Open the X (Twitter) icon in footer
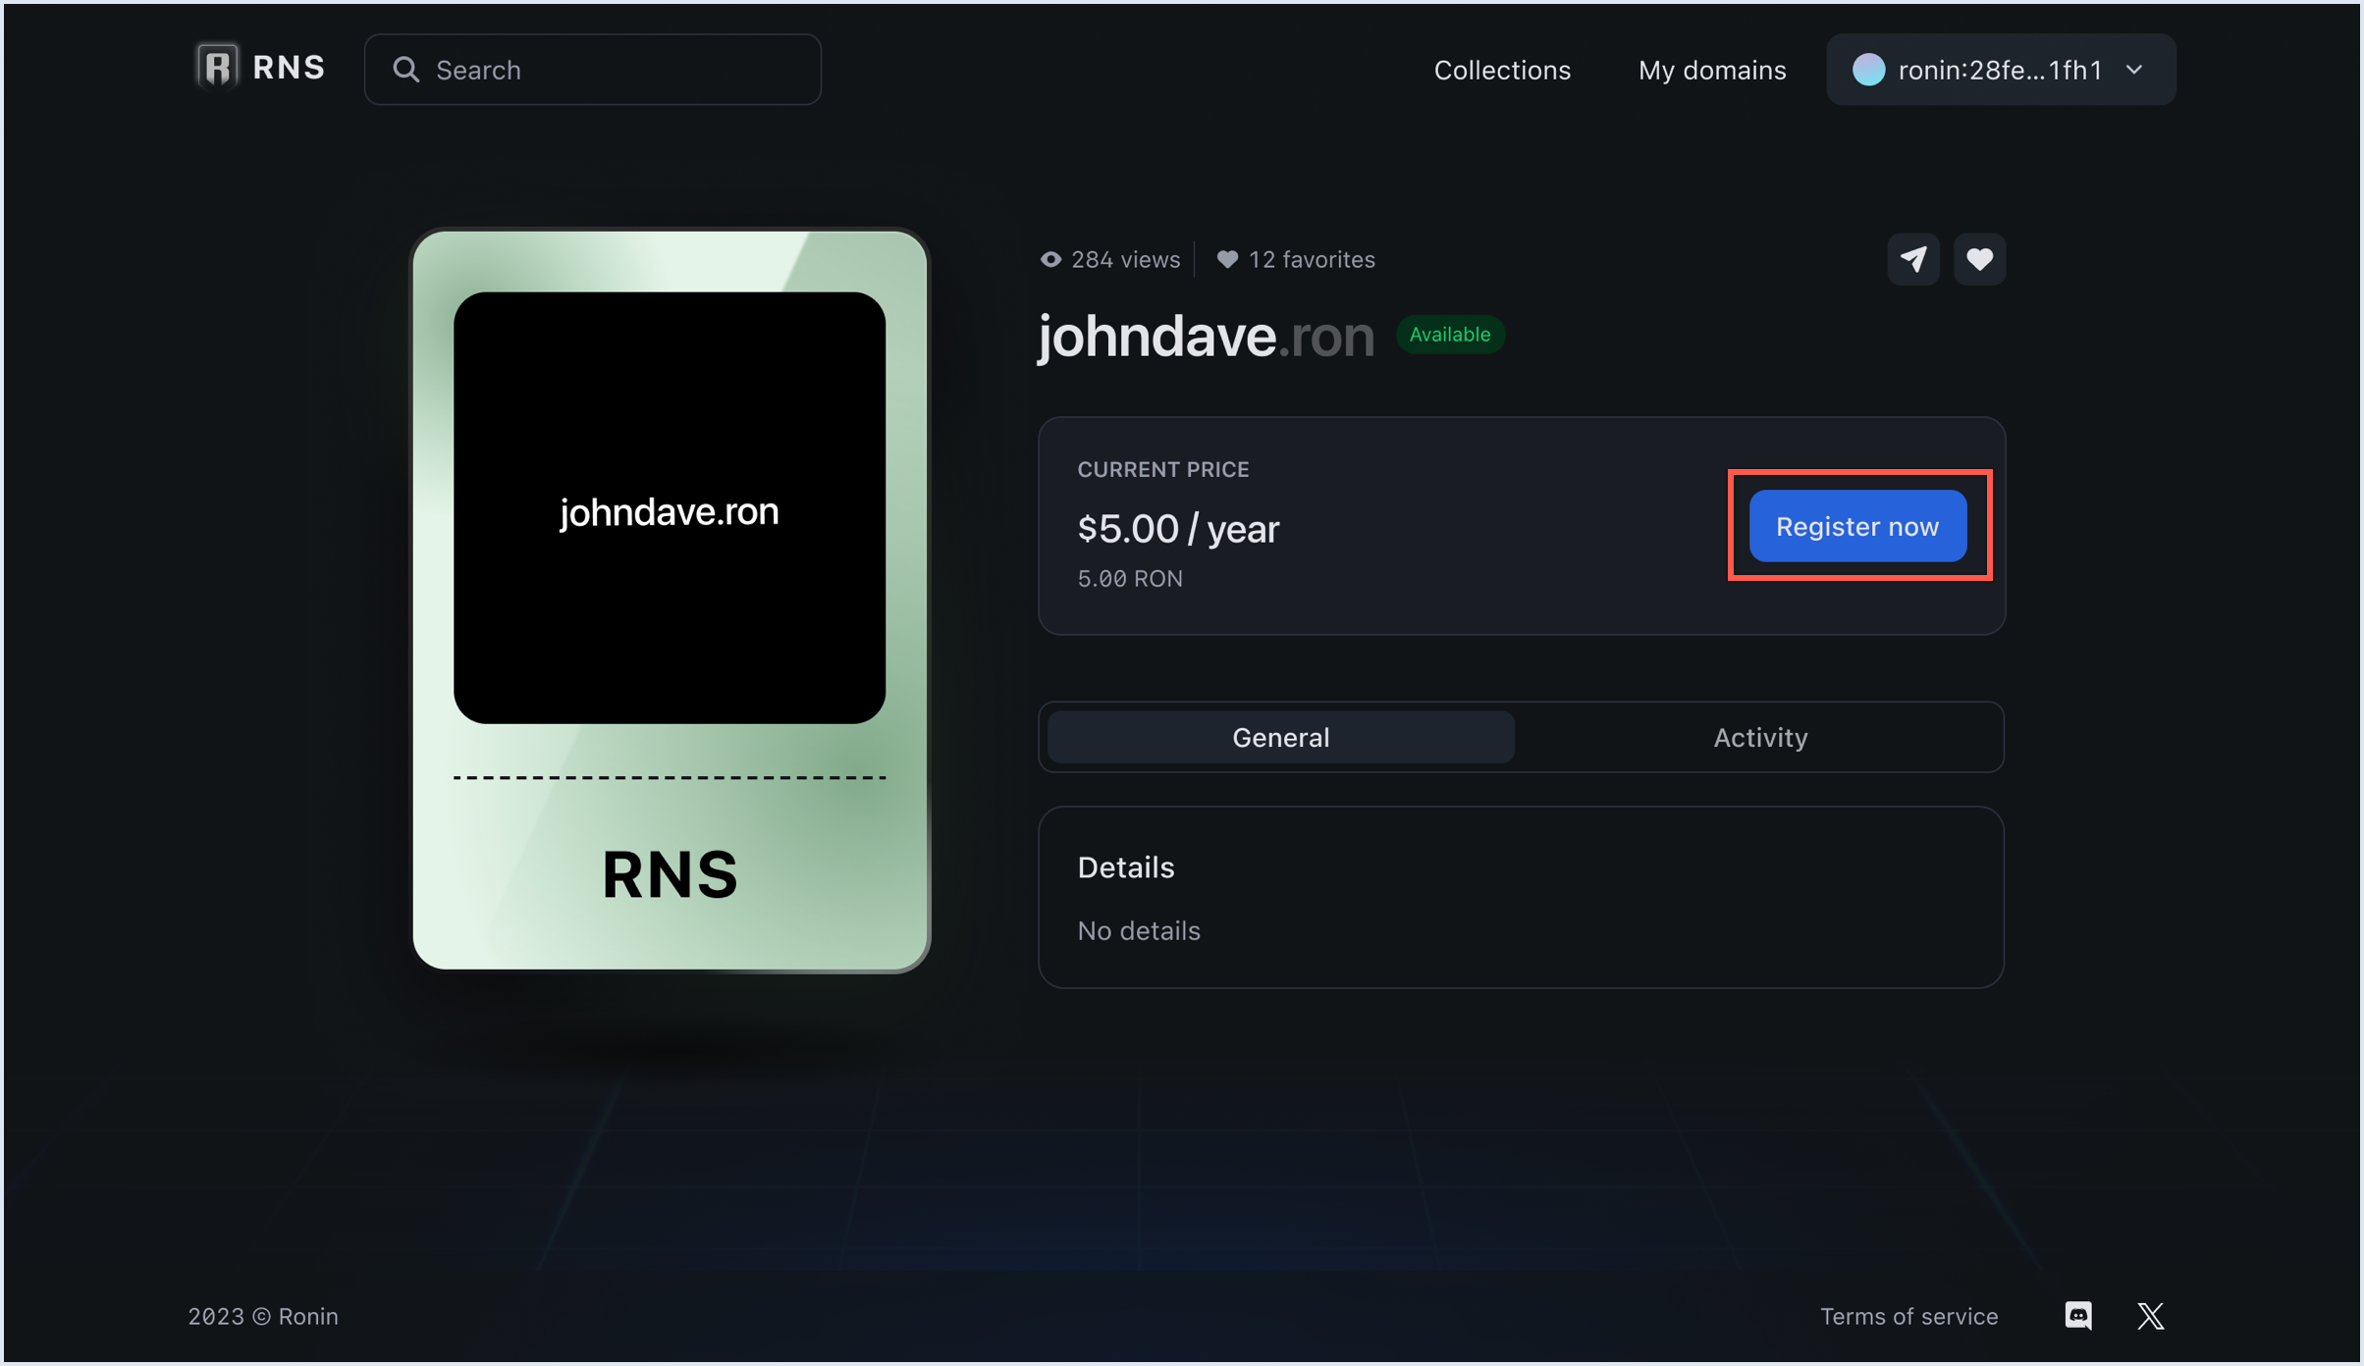 point(2151,1316)
